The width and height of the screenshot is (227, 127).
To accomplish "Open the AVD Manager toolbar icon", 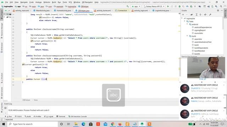I will pyautogui.click(x=212, y=6).
